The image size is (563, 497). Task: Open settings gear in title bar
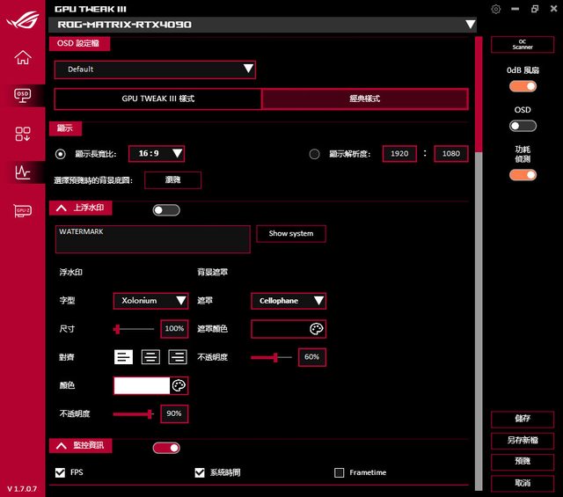pyautogui.click(x=496, y=9)
